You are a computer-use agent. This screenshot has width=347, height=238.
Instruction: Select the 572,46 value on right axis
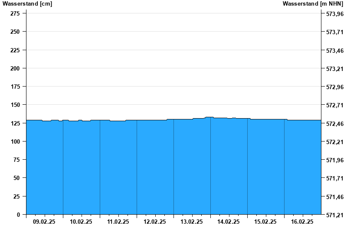pyautogui.click(x=334, y=124)
